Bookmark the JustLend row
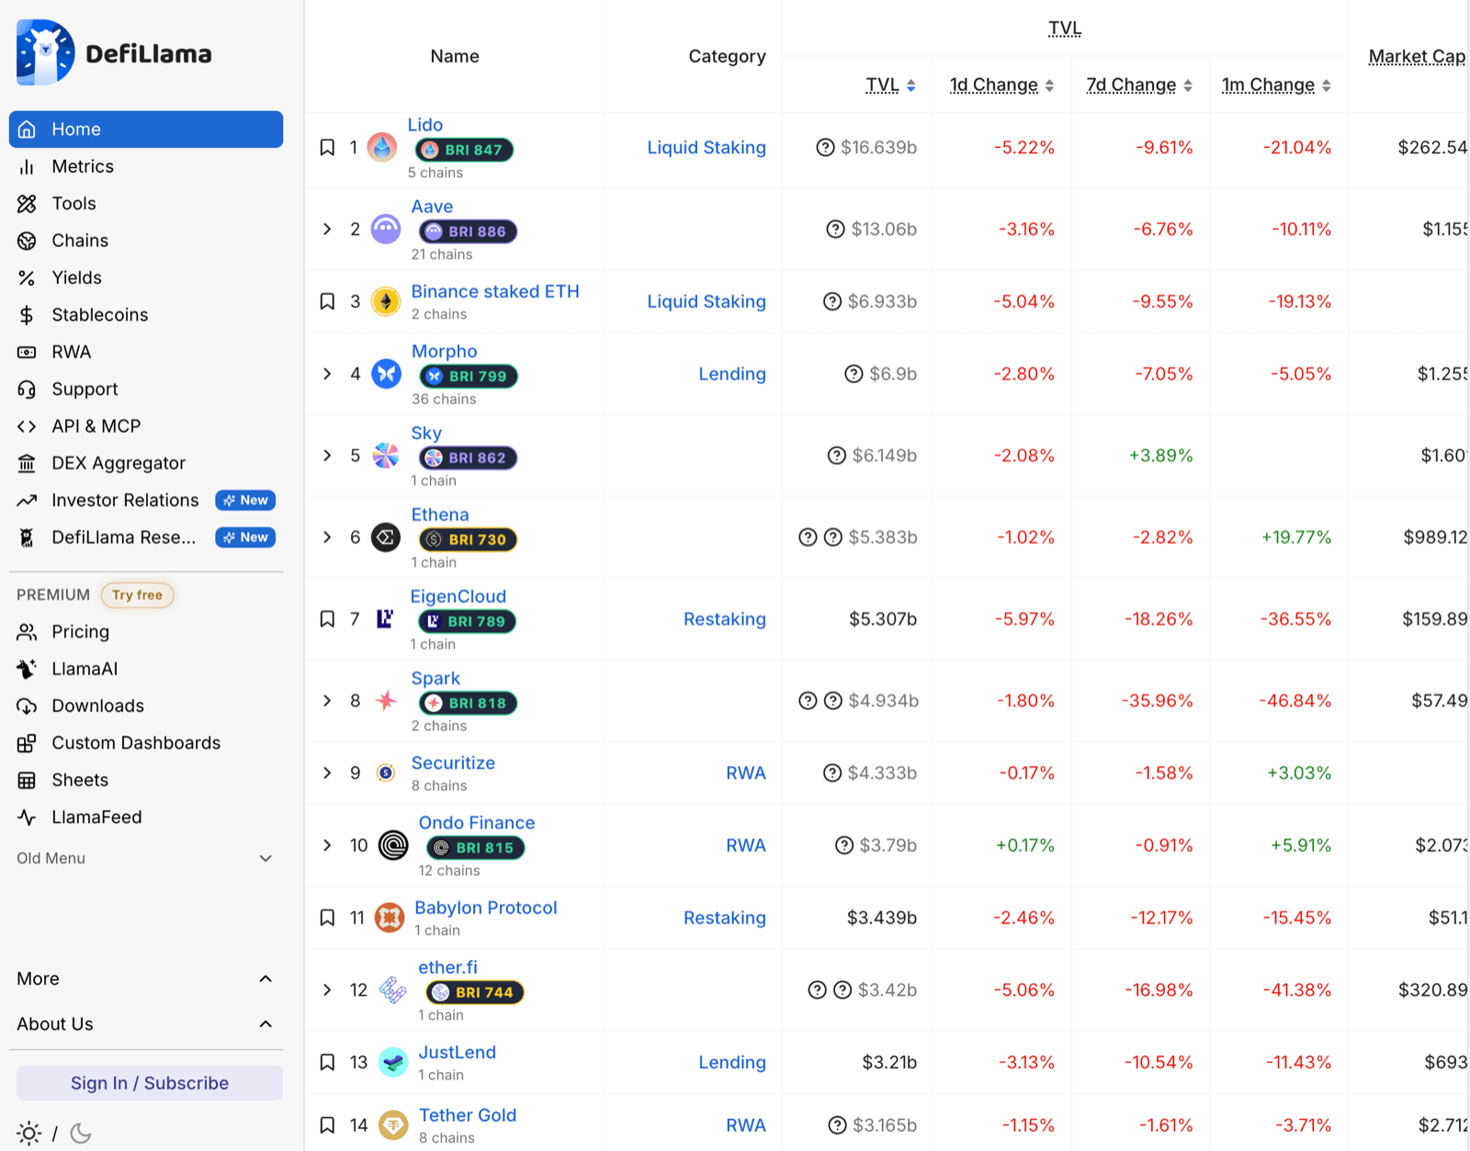Image resolution: width=1470 pixels, height=1151 pixels. click(327, 1063)
